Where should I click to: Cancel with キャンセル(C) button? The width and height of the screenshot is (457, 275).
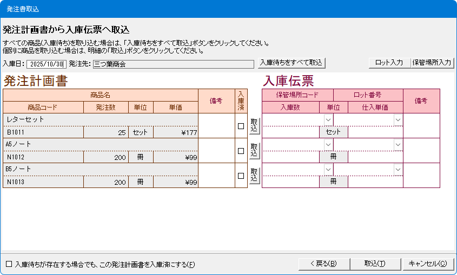click(427, 264)
